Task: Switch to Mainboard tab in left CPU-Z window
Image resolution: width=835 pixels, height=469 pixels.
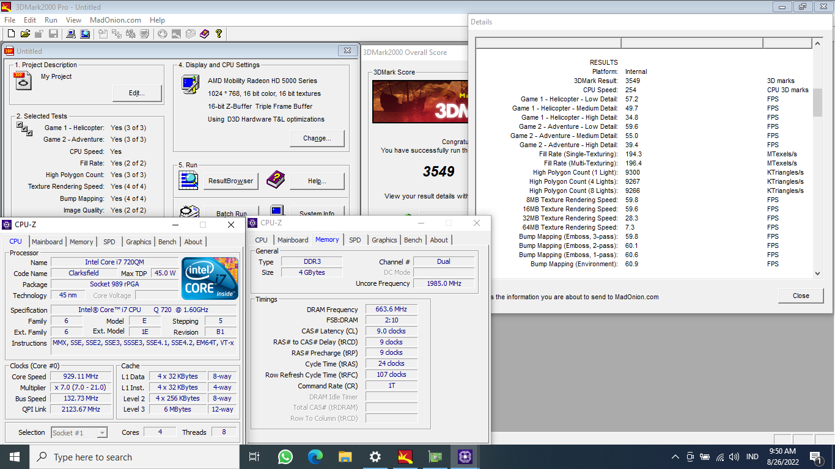Action: tap(47, 242)
